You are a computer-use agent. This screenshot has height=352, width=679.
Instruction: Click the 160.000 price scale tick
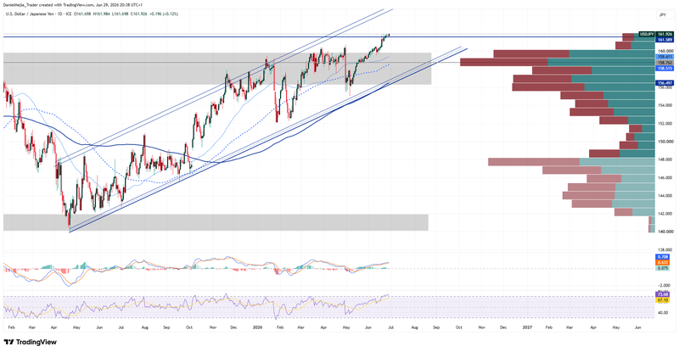(665, 51)
